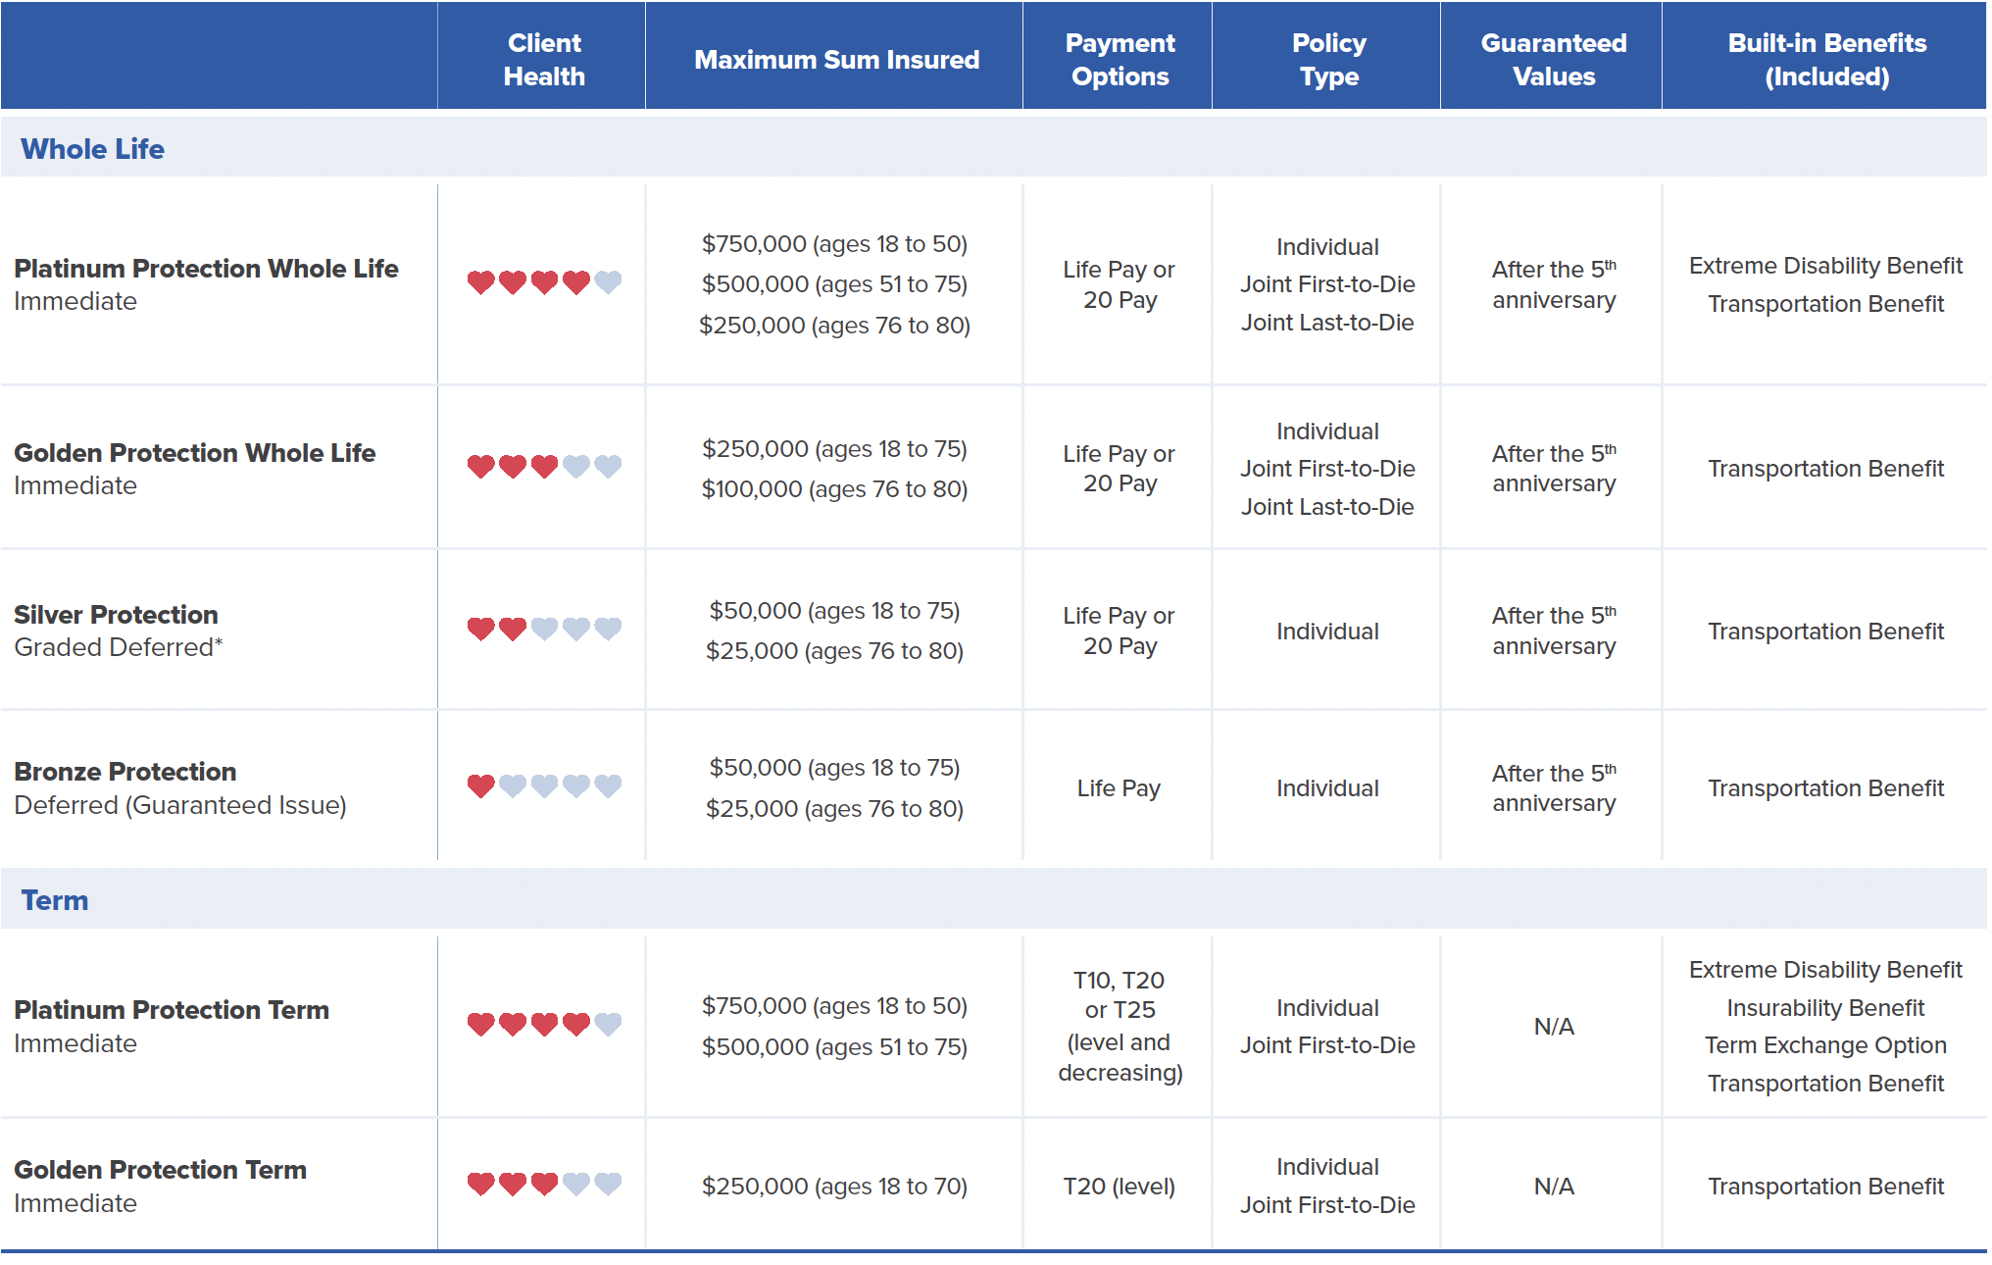Click the third red heart in Golden Whole Life row
This screenshot has width=1992, height=1265.
tap(544, 466)
